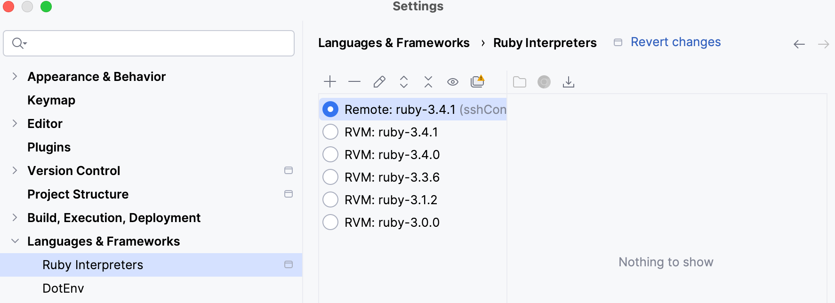
Task: Edit the selected Remote interpreter
Action: (379, 81)
